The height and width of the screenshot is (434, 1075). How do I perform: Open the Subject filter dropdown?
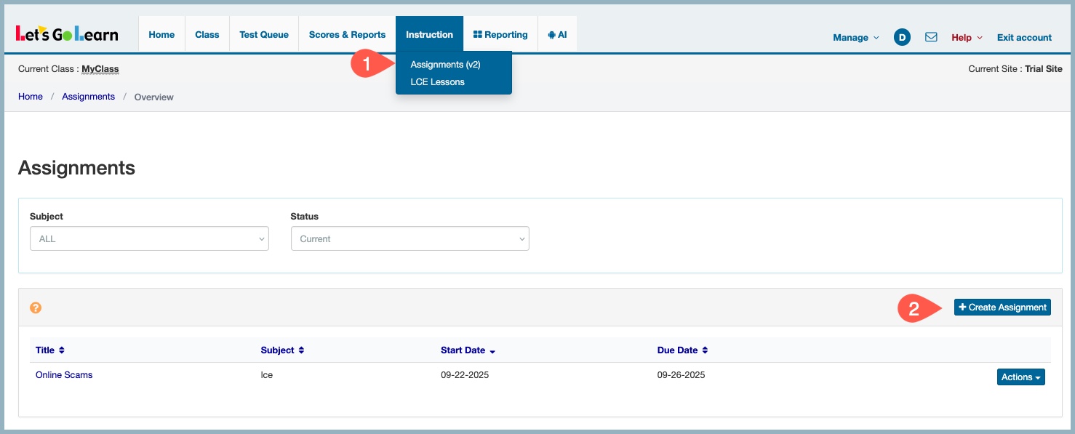click(x=149, y=238)
